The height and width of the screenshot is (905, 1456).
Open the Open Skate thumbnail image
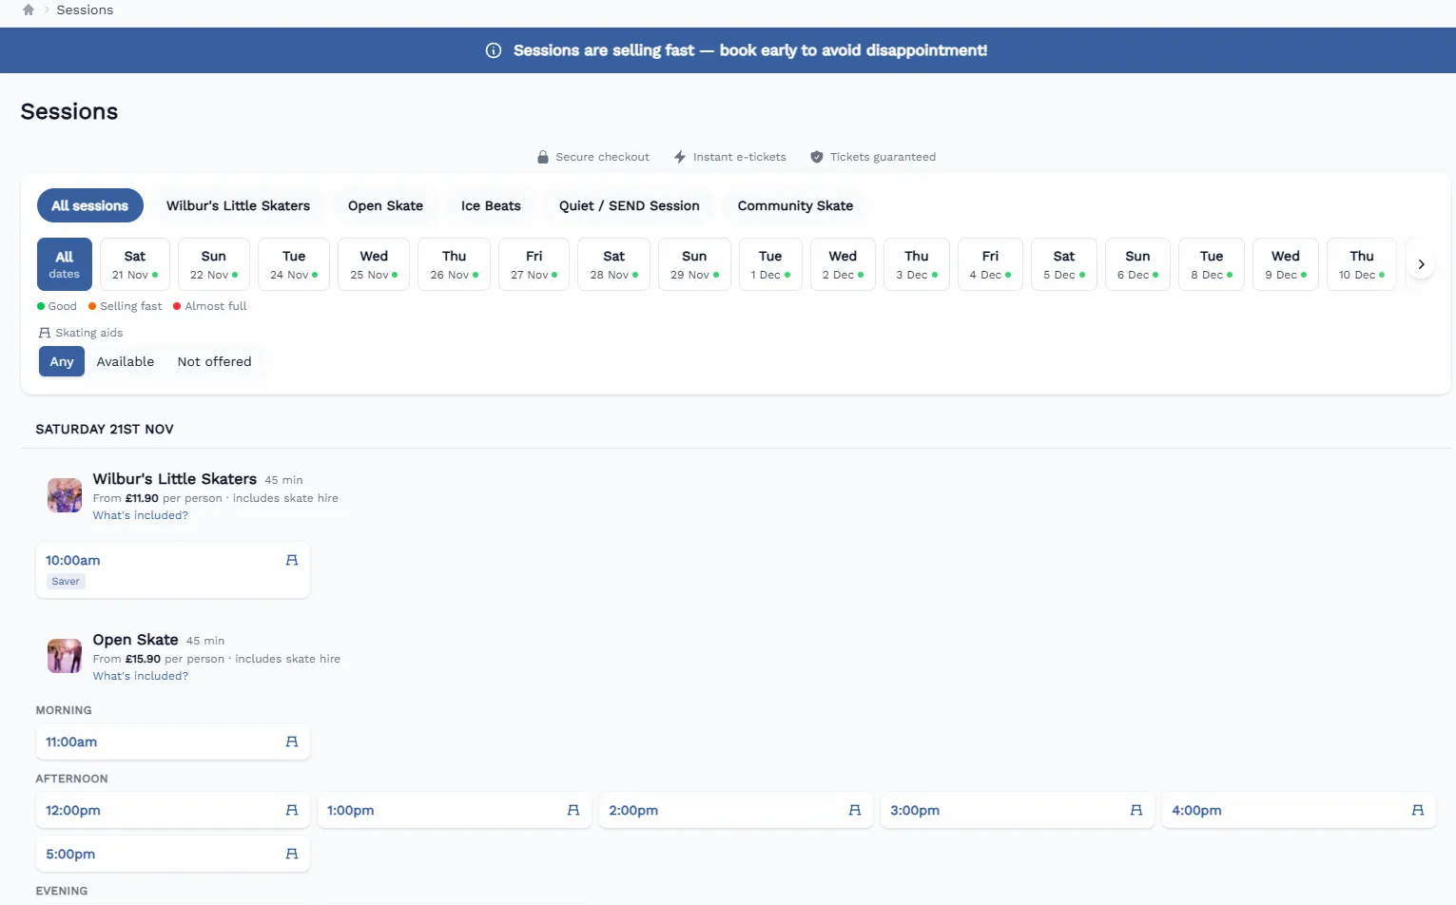[x=65, y=656]
